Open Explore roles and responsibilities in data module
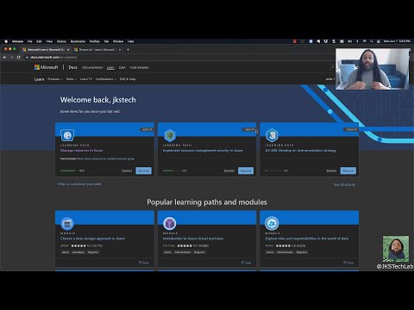Viewport: 414px width, 310px height. pyautogui.click(x=306, y=239)
